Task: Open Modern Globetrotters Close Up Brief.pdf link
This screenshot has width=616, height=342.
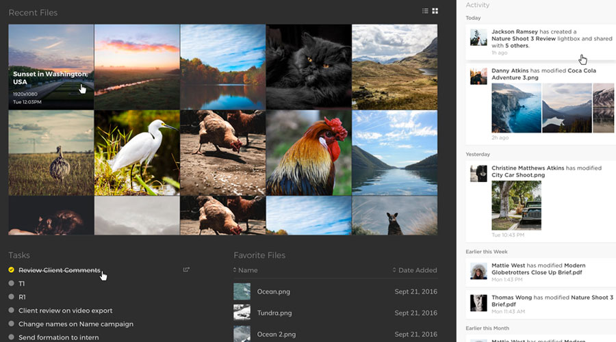Action: click(x=538, y=269)
